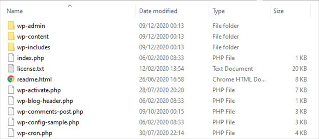Click the readme.html file name

click(34, 79)
